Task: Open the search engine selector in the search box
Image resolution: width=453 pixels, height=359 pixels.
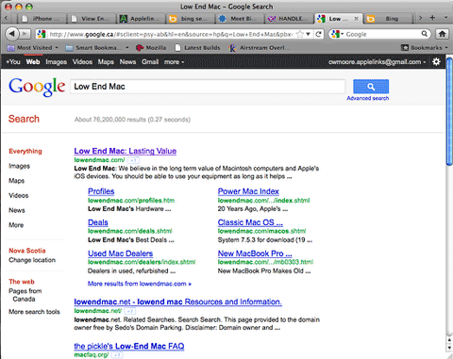Action: click(337, 34)
